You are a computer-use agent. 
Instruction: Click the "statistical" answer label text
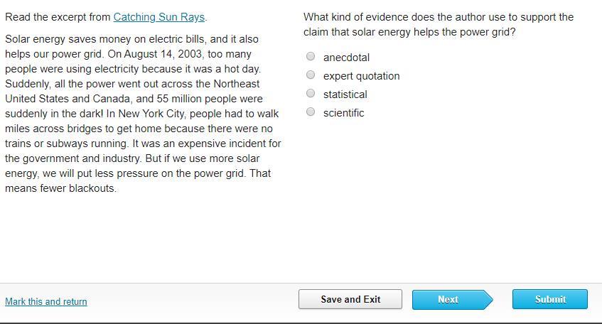(345, 94)
